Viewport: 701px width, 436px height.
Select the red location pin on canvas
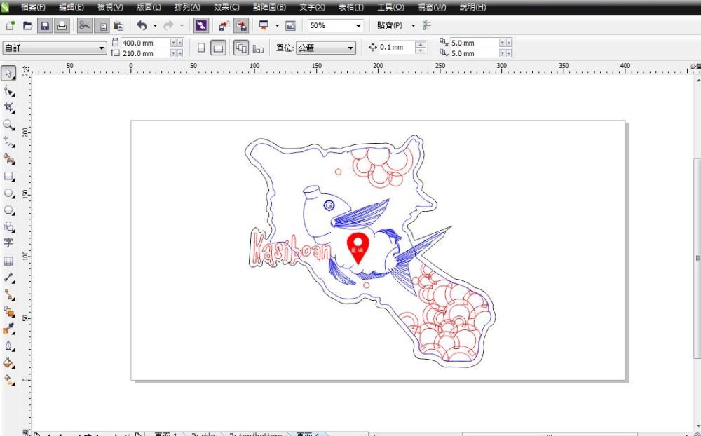point(358,248)
